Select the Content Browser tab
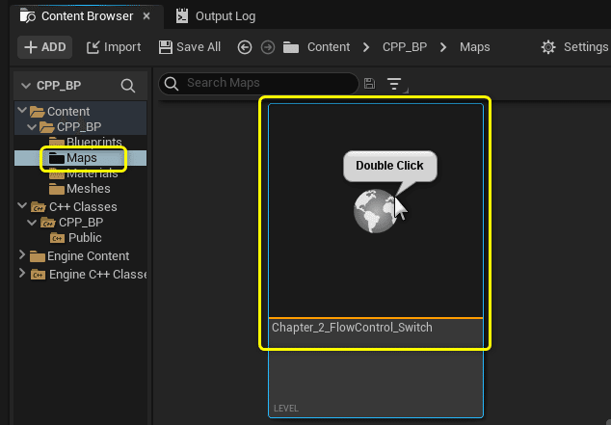Viewport: 611px width, 425px height. tap(77, 16)
